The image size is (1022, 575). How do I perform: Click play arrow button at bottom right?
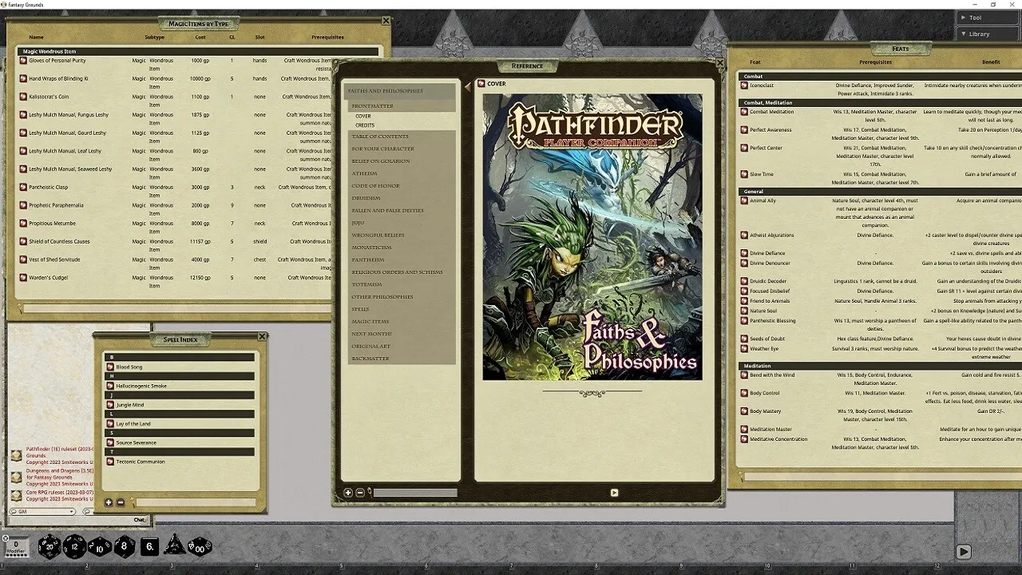(964, 552)
